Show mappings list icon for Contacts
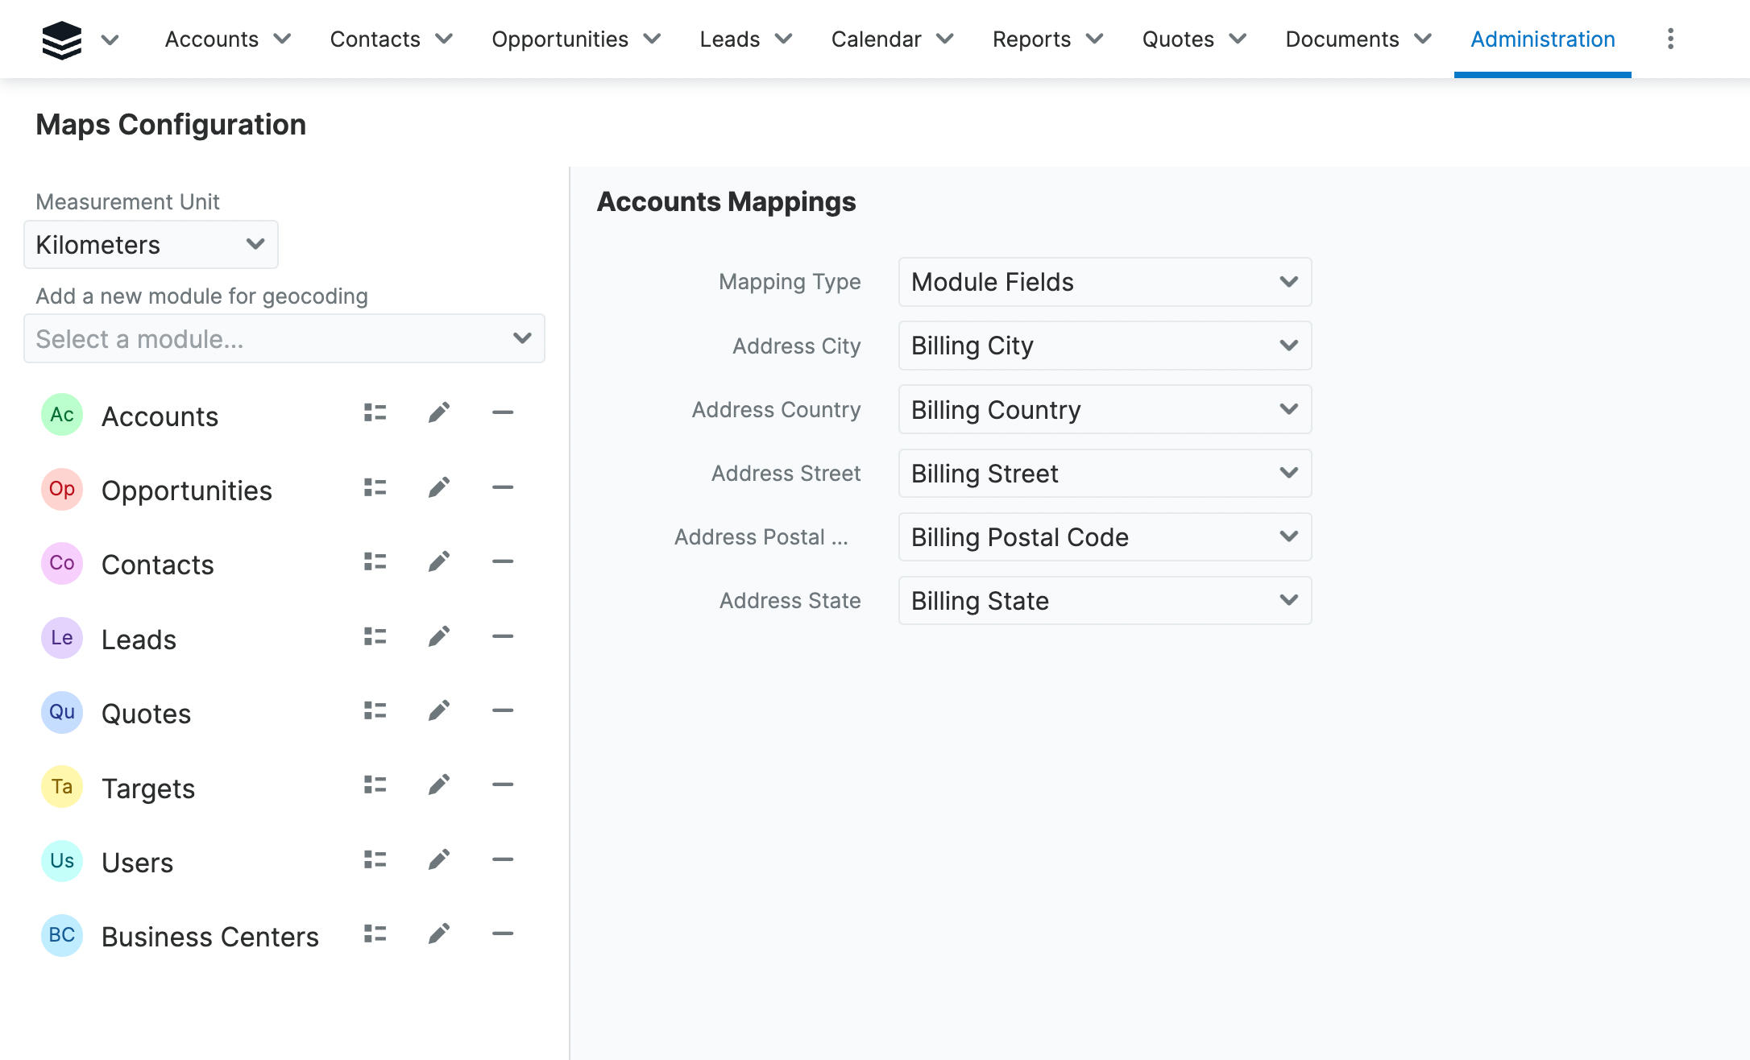This screenshot has width=1750, height=1060. click(375, 561)
